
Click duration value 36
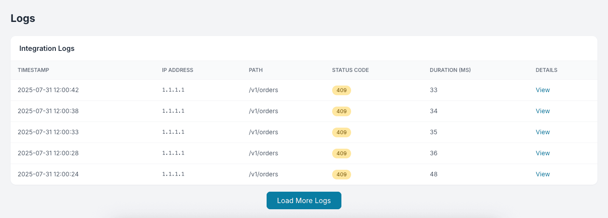pos(434,153)
